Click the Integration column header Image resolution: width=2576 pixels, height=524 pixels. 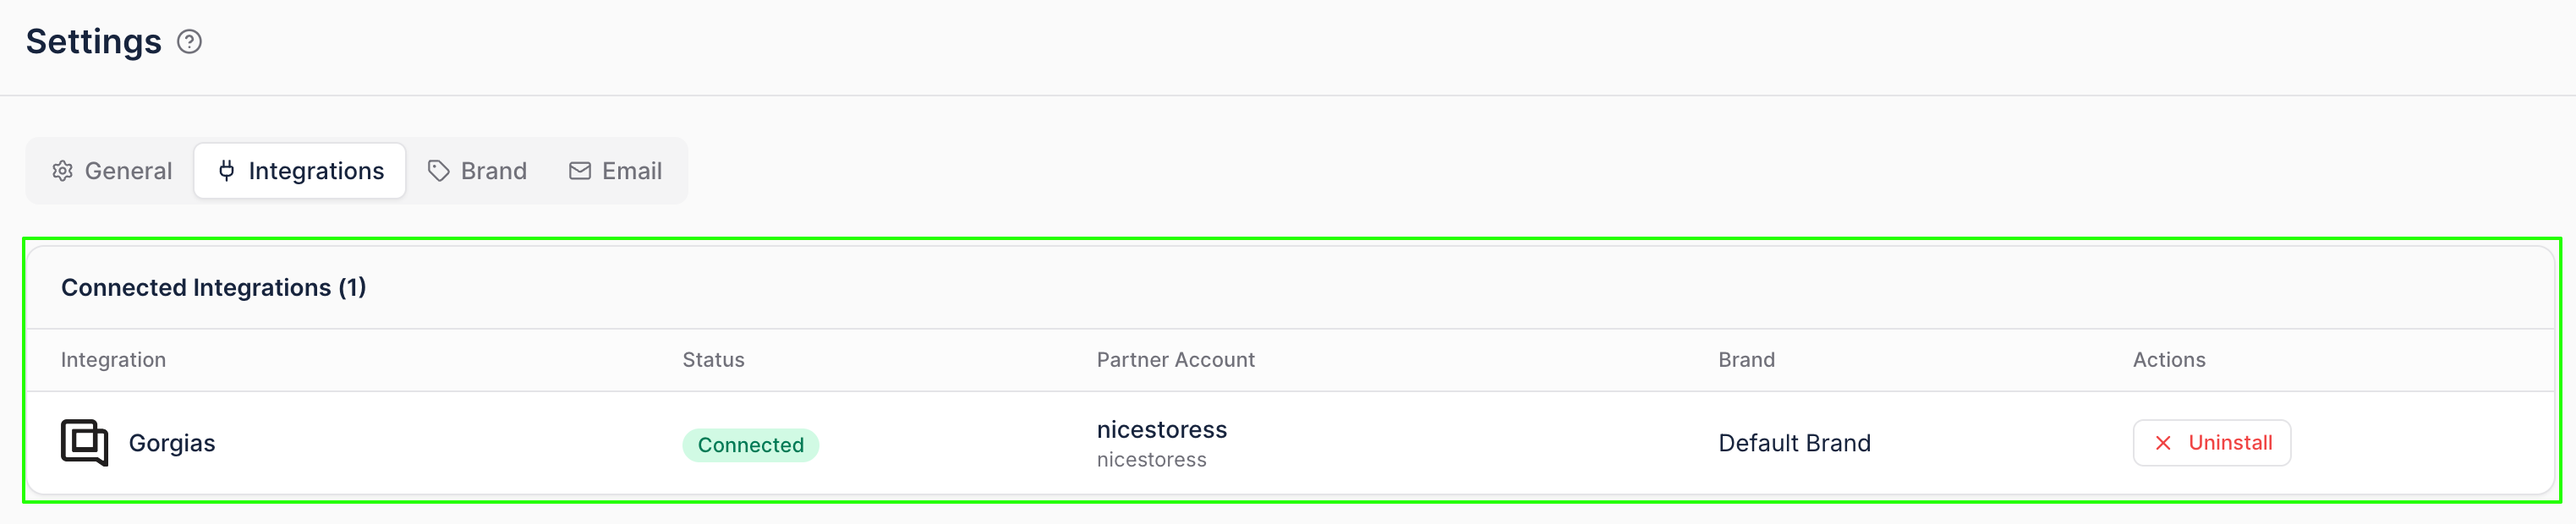pyautogui.click(x=113, y=360)
